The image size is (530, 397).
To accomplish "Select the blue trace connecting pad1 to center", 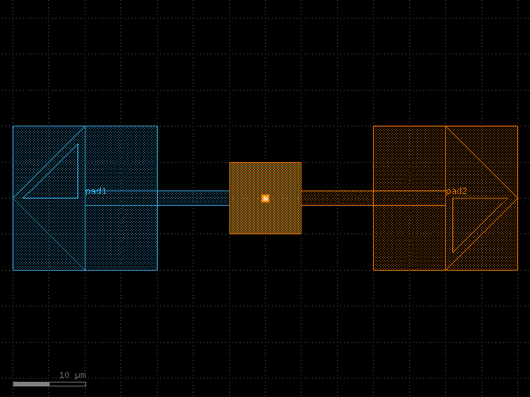I will point(192,198).
